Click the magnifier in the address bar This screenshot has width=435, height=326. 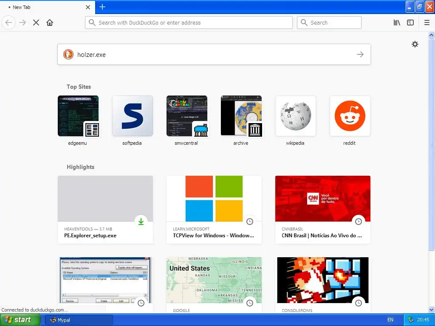coord(92,22)
